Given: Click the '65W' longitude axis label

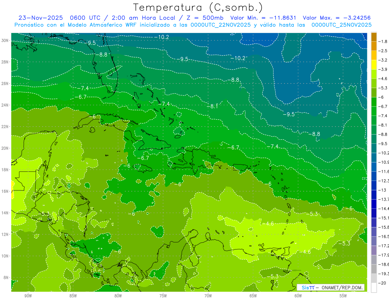Looking at the screenshot, I should pyautogui.click(x=253, y=296).
